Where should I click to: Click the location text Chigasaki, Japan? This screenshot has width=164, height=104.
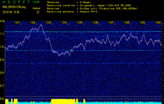click(92, 5)
